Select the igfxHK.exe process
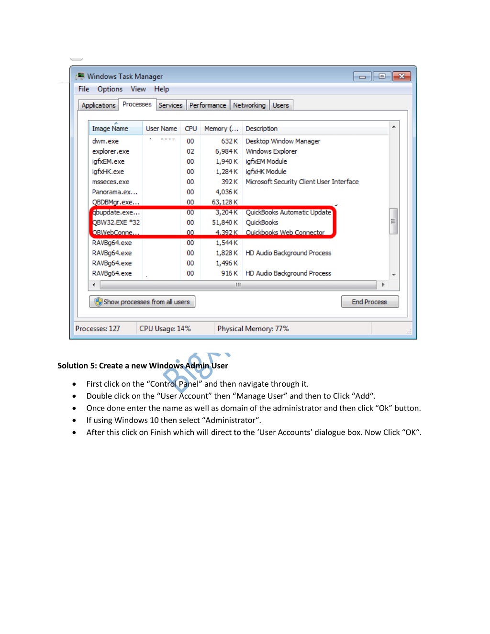Viewport: 490px width, 634px height. coord(239,172)
